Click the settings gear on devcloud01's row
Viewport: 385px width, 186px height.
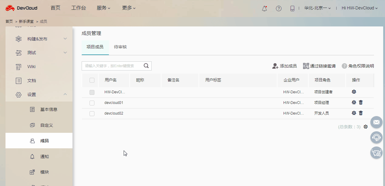point(354,102)
